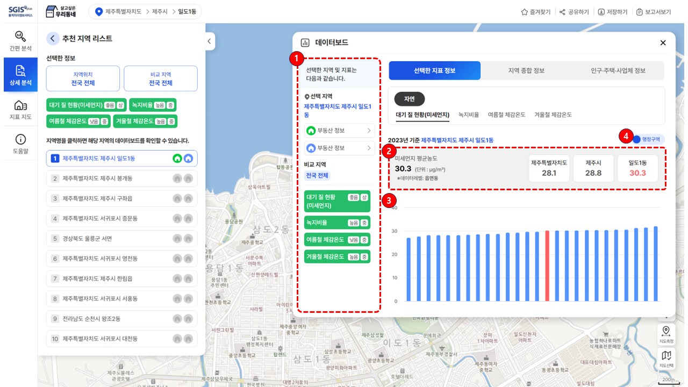Open 도움말 help icon
This screenshot has height=387, width=688.
[x=20, y=144]
